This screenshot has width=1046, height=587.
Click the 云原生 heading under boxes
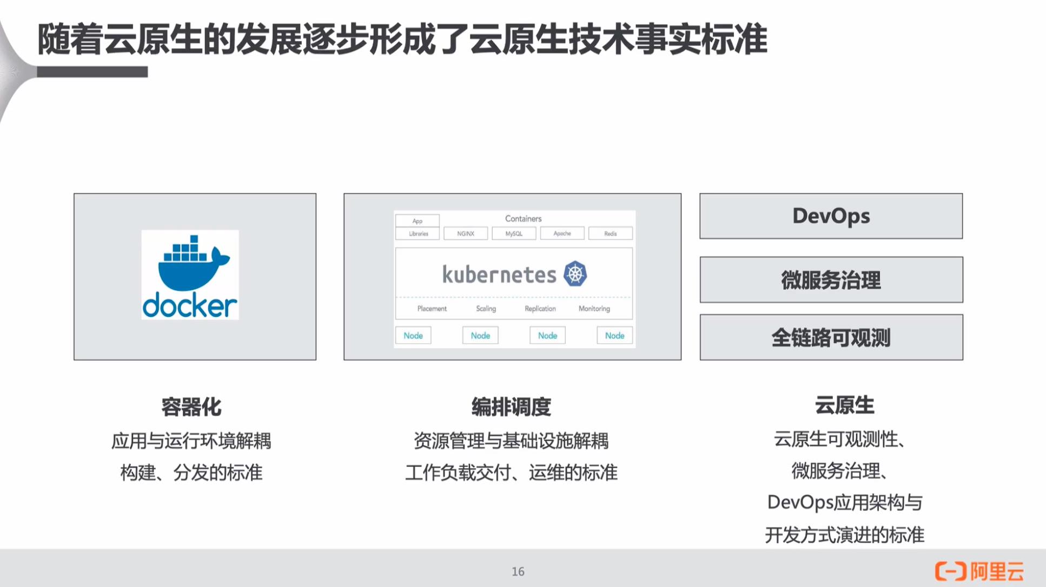pyautogui.click(x=844, y=405)
